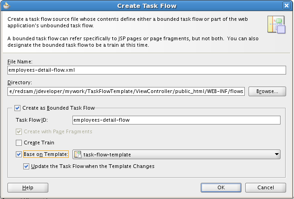
Task: Uncheck Create as Bounded Task Flow
Action: 18,108
